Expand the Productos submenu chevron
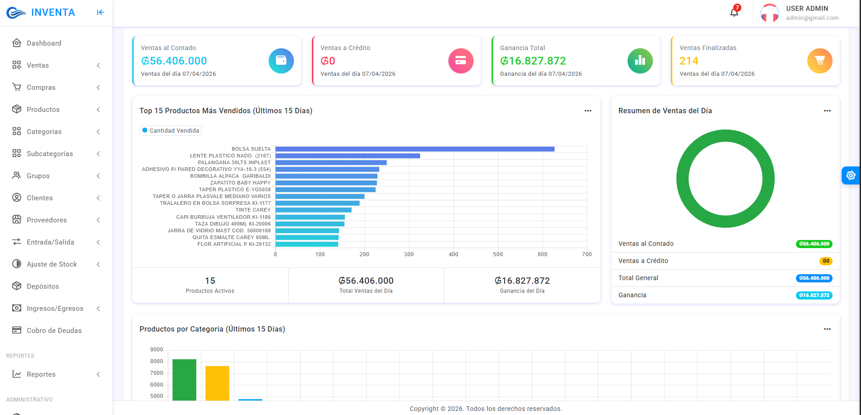 click(x=98, y=110)
